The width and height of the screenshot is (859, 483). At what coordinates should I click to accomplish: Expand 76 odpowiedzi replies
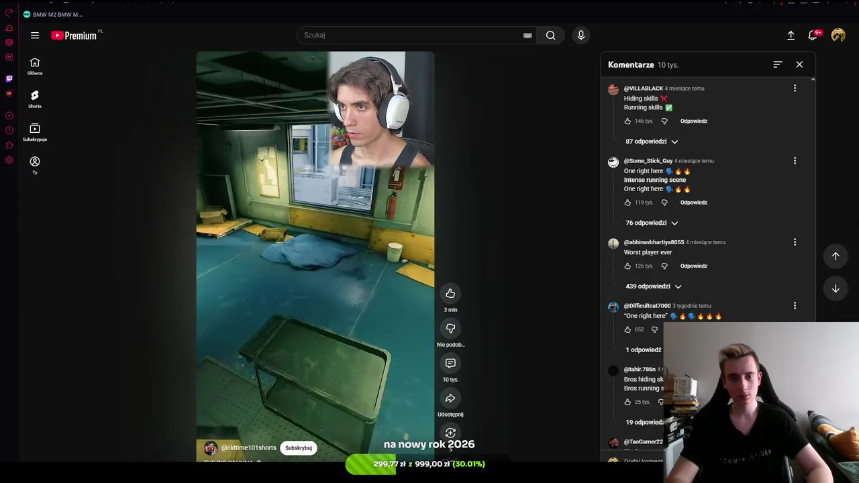(652, 223)
